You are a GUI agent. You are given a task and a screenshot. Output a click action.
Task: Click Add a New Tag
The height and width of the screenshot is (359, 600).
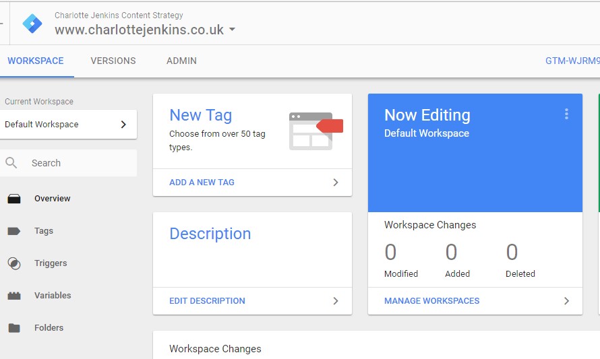pyautogui.click(x=202, y=183)
